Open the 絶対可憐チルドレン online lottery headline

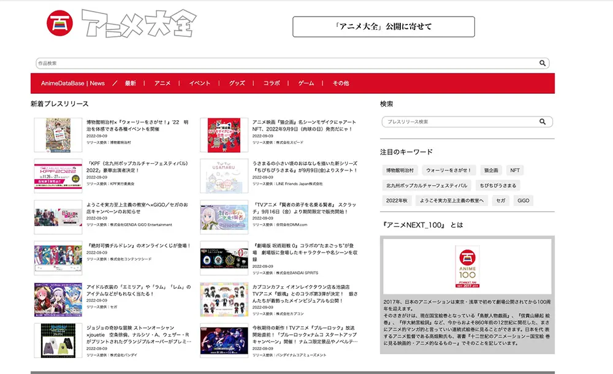[x=139, y=246]
